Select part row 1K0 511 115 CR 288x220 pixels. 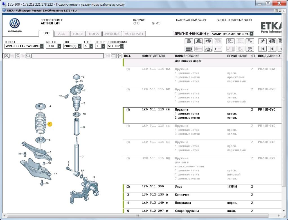(x=202, y=115)
